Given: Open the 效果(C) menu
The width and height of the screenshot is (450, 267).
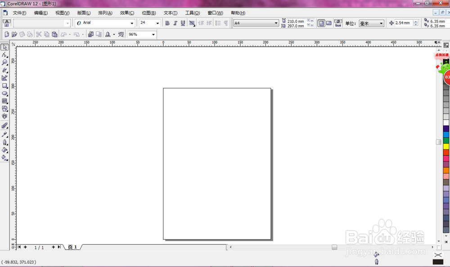Looking at the screenshot, I should (x=127, y=13).
